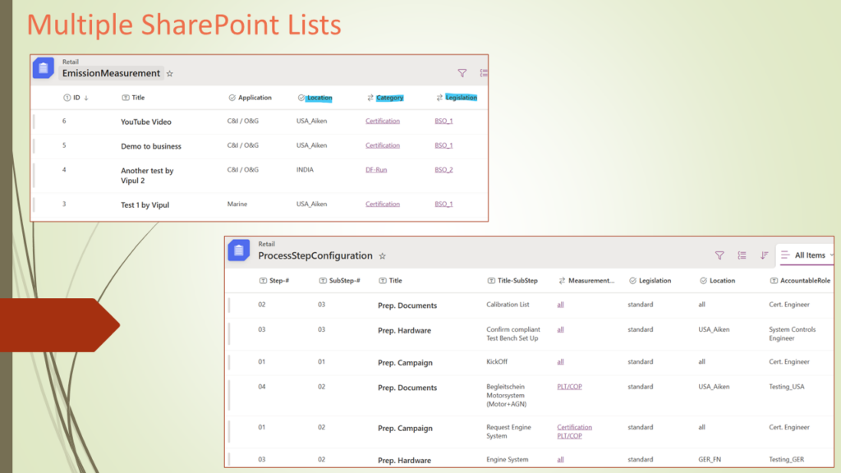
Task: Open the PLT/COP link in Begleitschein Motorsystem row
Action: click(x=569, y=387)
